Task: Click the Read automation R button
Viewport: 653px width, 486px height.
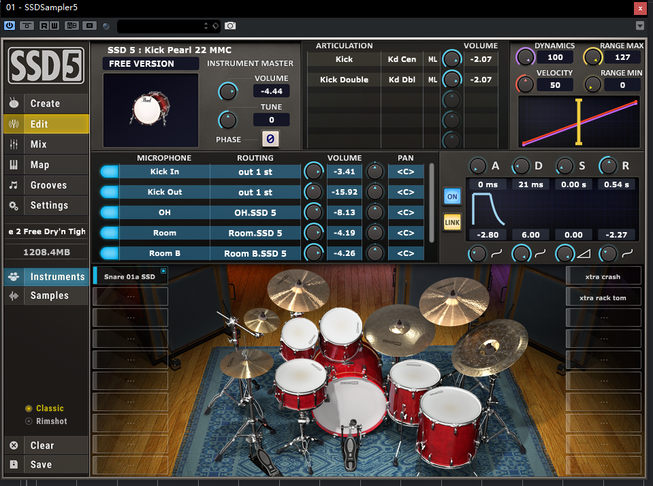Action: 44,26
